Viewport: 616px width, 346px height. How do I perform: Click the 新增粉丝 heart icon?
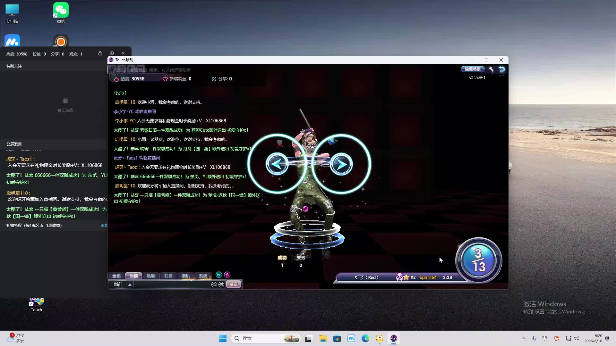(x=165, y=79)
